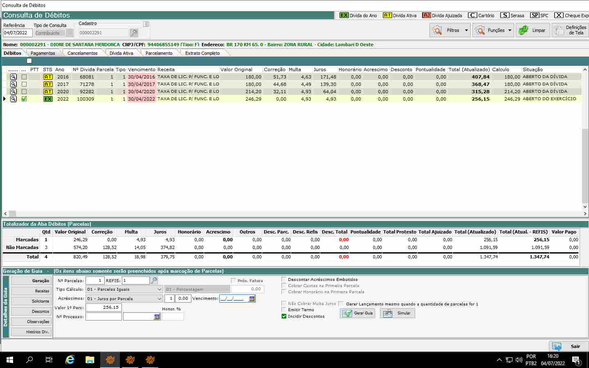
Task: Open Internet Explorer from the taskbar
Action: pyautogui.click(x=70, y=360)
